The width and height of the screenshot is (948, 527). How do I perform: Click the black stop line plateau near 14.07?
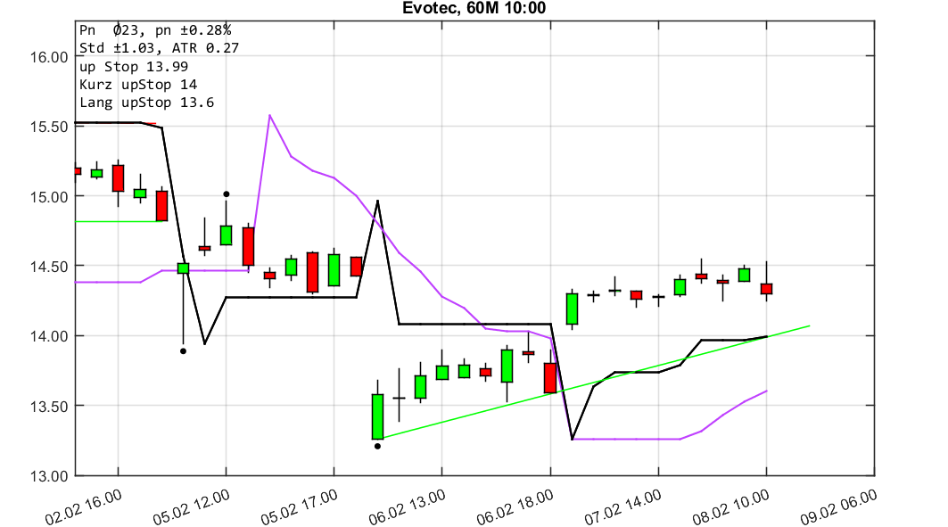click(x=473, y=324)
